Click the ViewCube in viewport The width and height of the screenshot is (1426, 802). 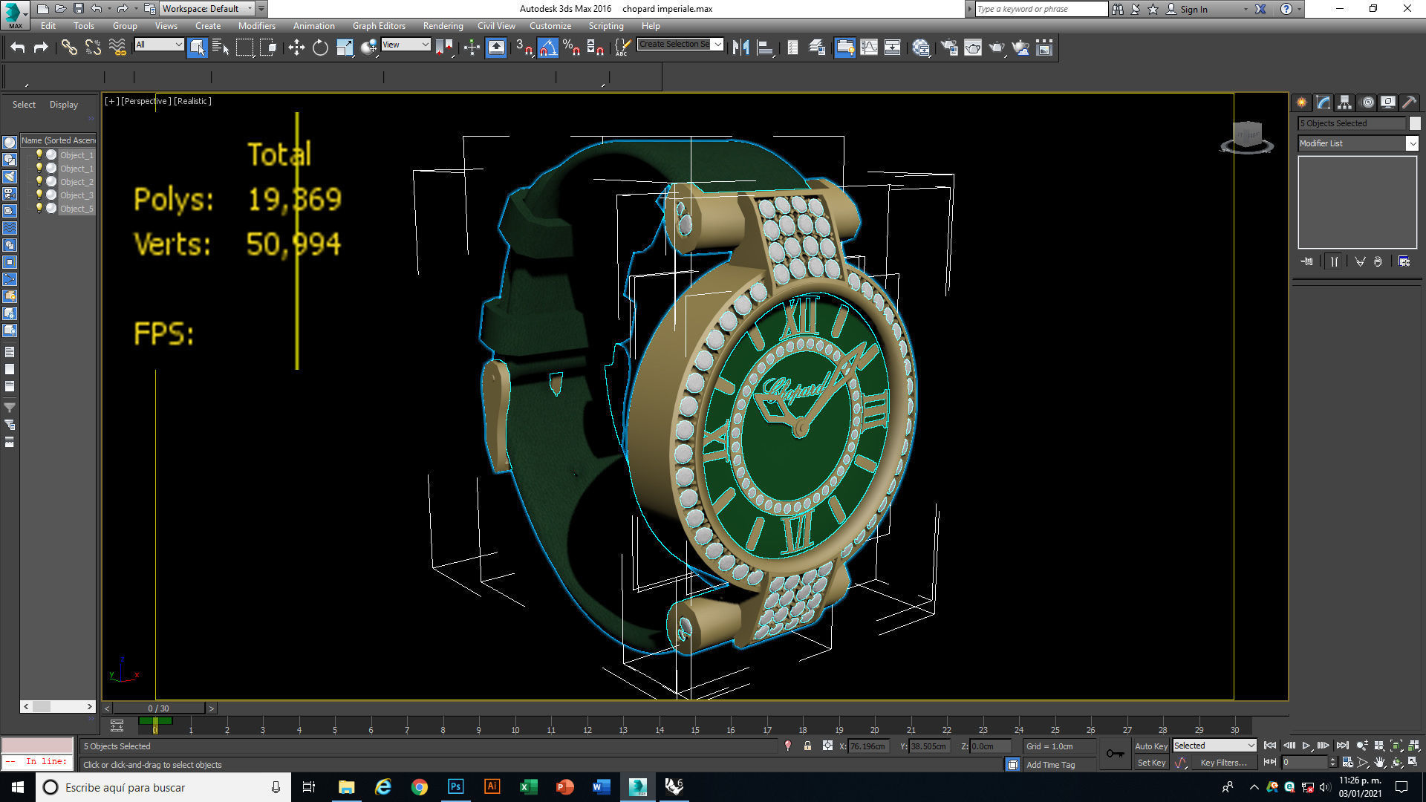click(1246, 137)
